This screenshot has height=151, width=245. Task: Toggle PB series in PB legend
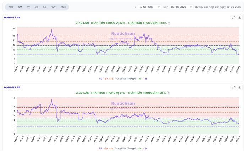pyautogui.click(x=100, y=149)
